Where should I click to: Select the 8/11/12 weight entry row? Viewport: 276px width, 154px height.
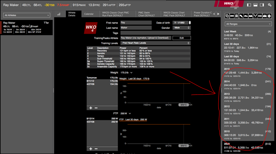(x=102, y=81)
